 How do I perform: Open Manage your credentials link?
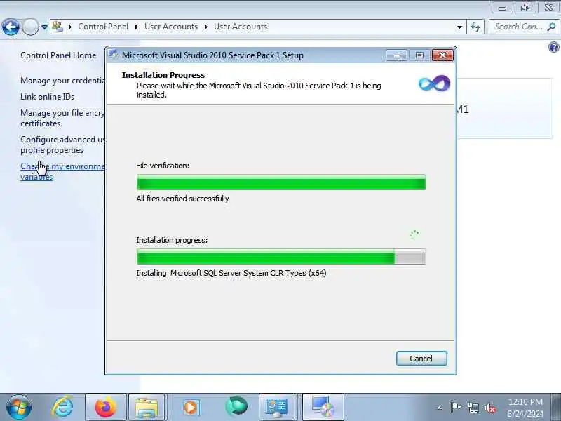[62, 81]
